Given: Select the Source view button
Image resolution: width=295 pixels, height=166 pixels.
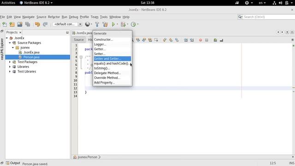Looking at the screenshot, I should [x=79, y=40].
